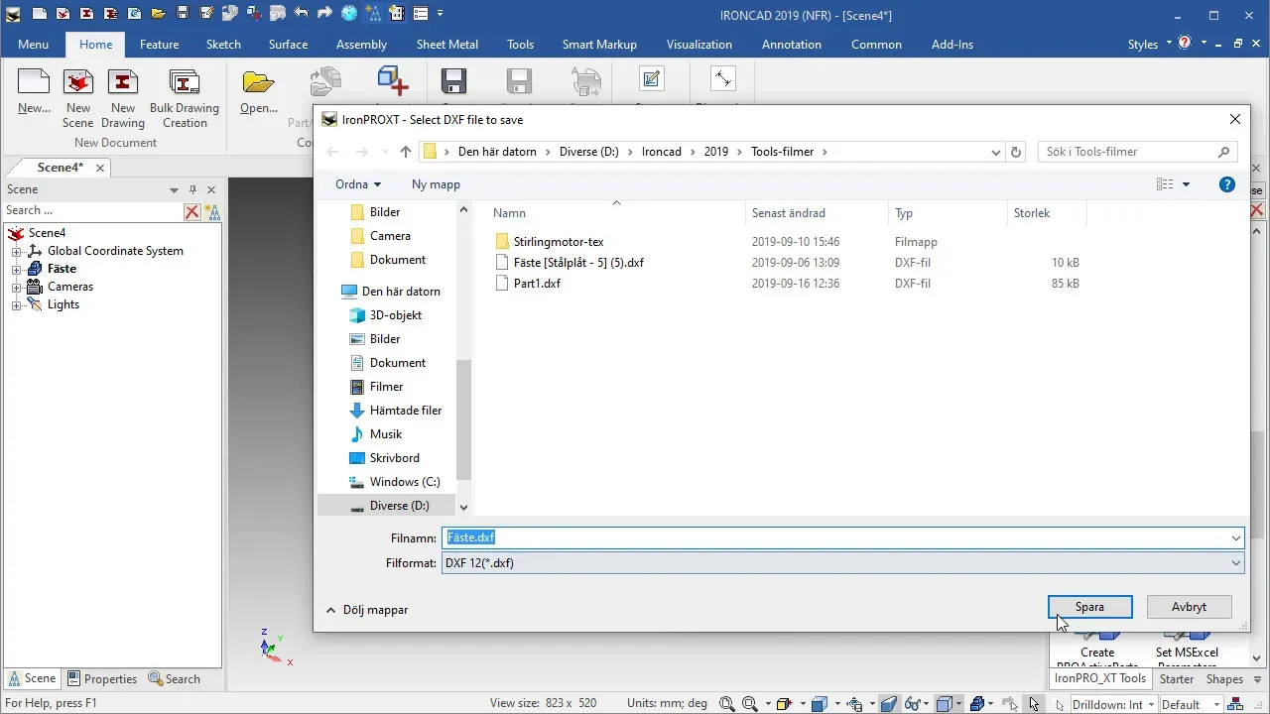Switch to the Shapes catalog tab
Image resolution: width=1270 pixels, height=714 pixels.
click(x=1224, y=679)
